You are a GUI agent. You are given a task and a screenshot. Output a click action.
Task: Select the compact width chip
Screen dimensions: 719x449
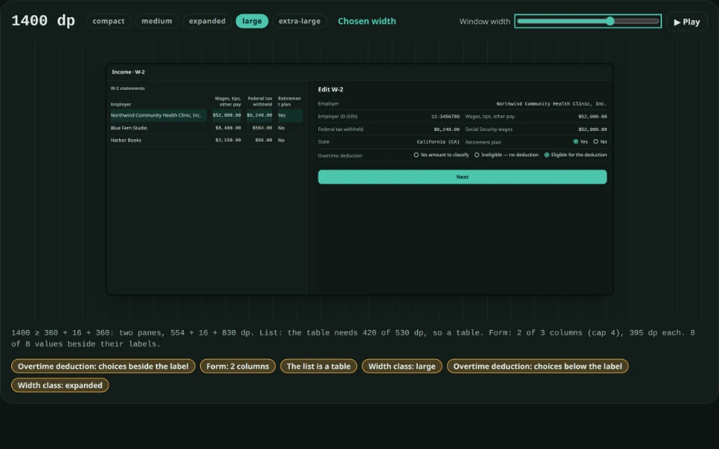[108, 21]
